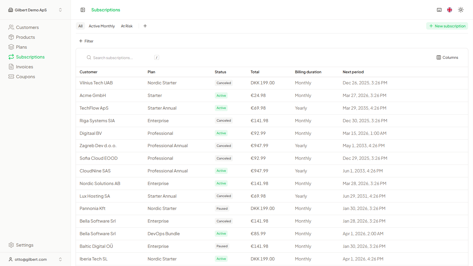Image resolution: width=473 pixels, height=266 pixels.
Task: Collapse the sidebar with the panel icon
Action: (83, 10)
